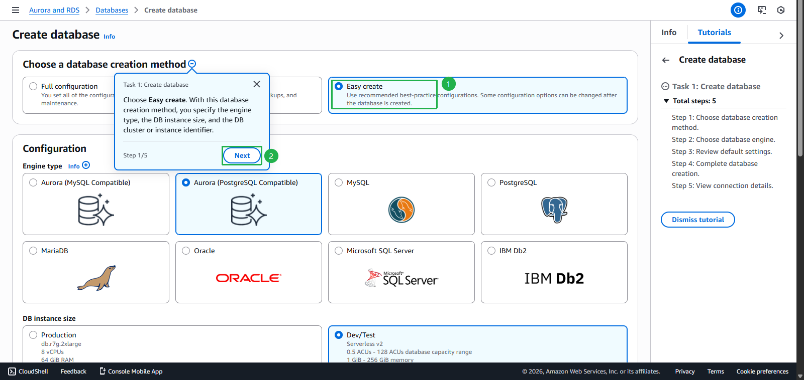Image resolution: width=804 pixels, height=380 pixels.
Task: Open the Tutorials tab
Action: (x=714, y=33)
